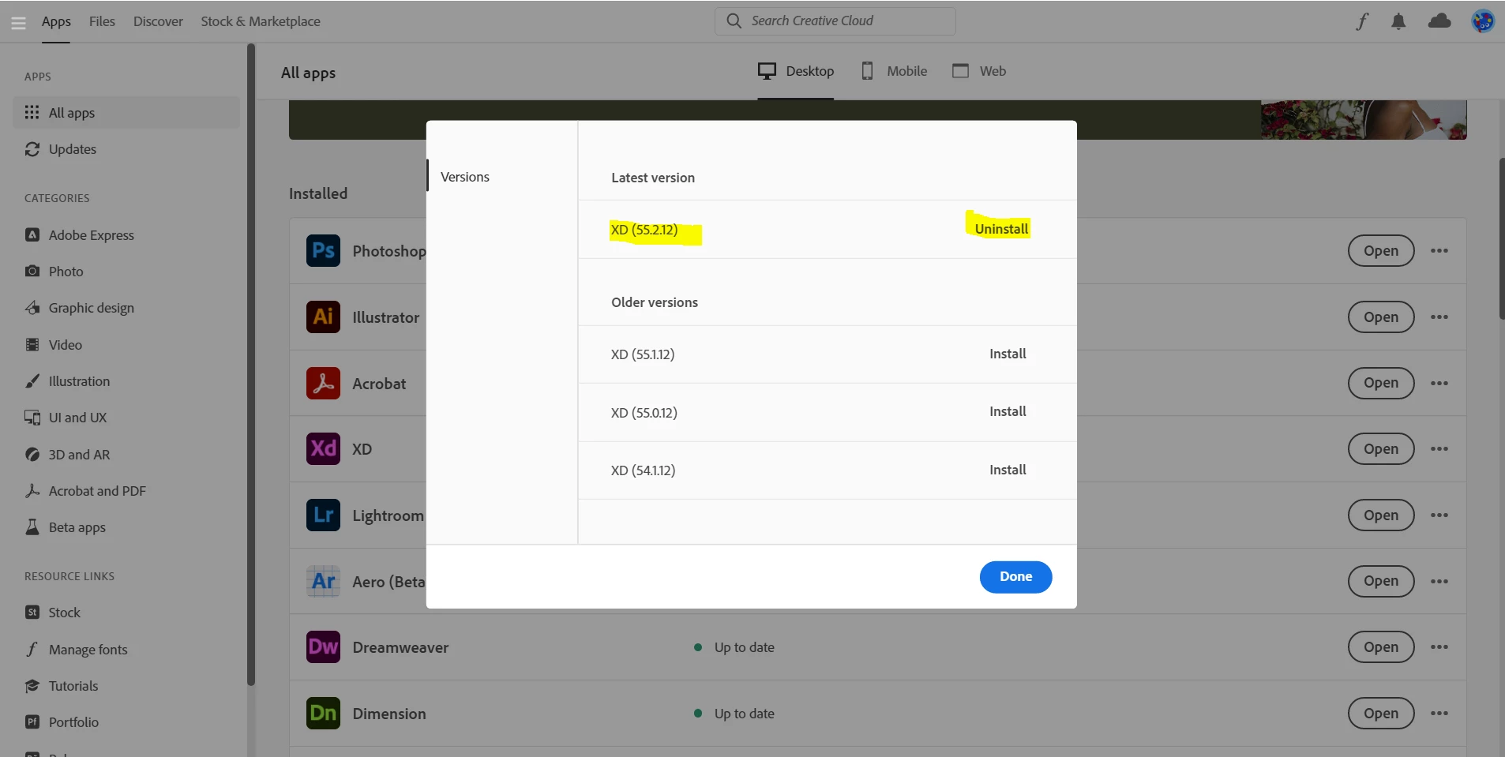
Task: Uninstall XD version 55.2.12
Action: coord(1001,229)
